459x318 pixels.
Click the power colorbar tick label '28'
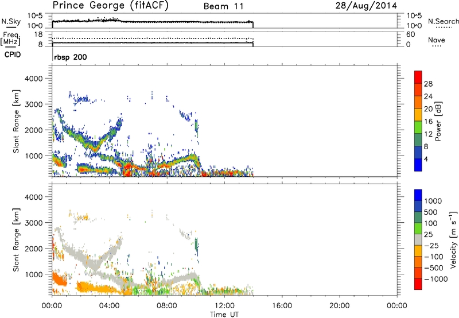tap(428, 84)
